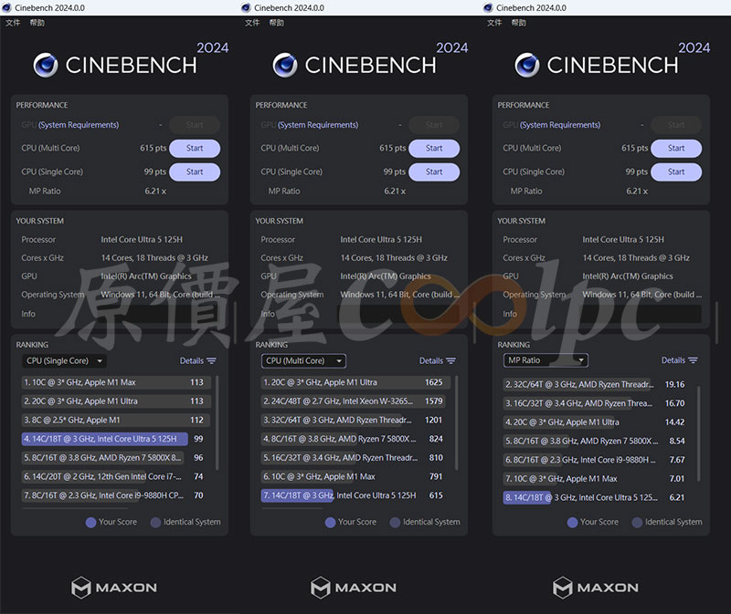
Task: Select 12th Gen Intel Core i7 row scoring 74
Action: 113,476
